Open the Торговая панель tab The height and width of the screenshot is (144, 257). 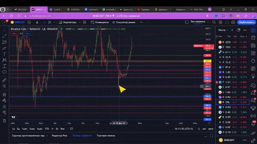coord(106,136)
